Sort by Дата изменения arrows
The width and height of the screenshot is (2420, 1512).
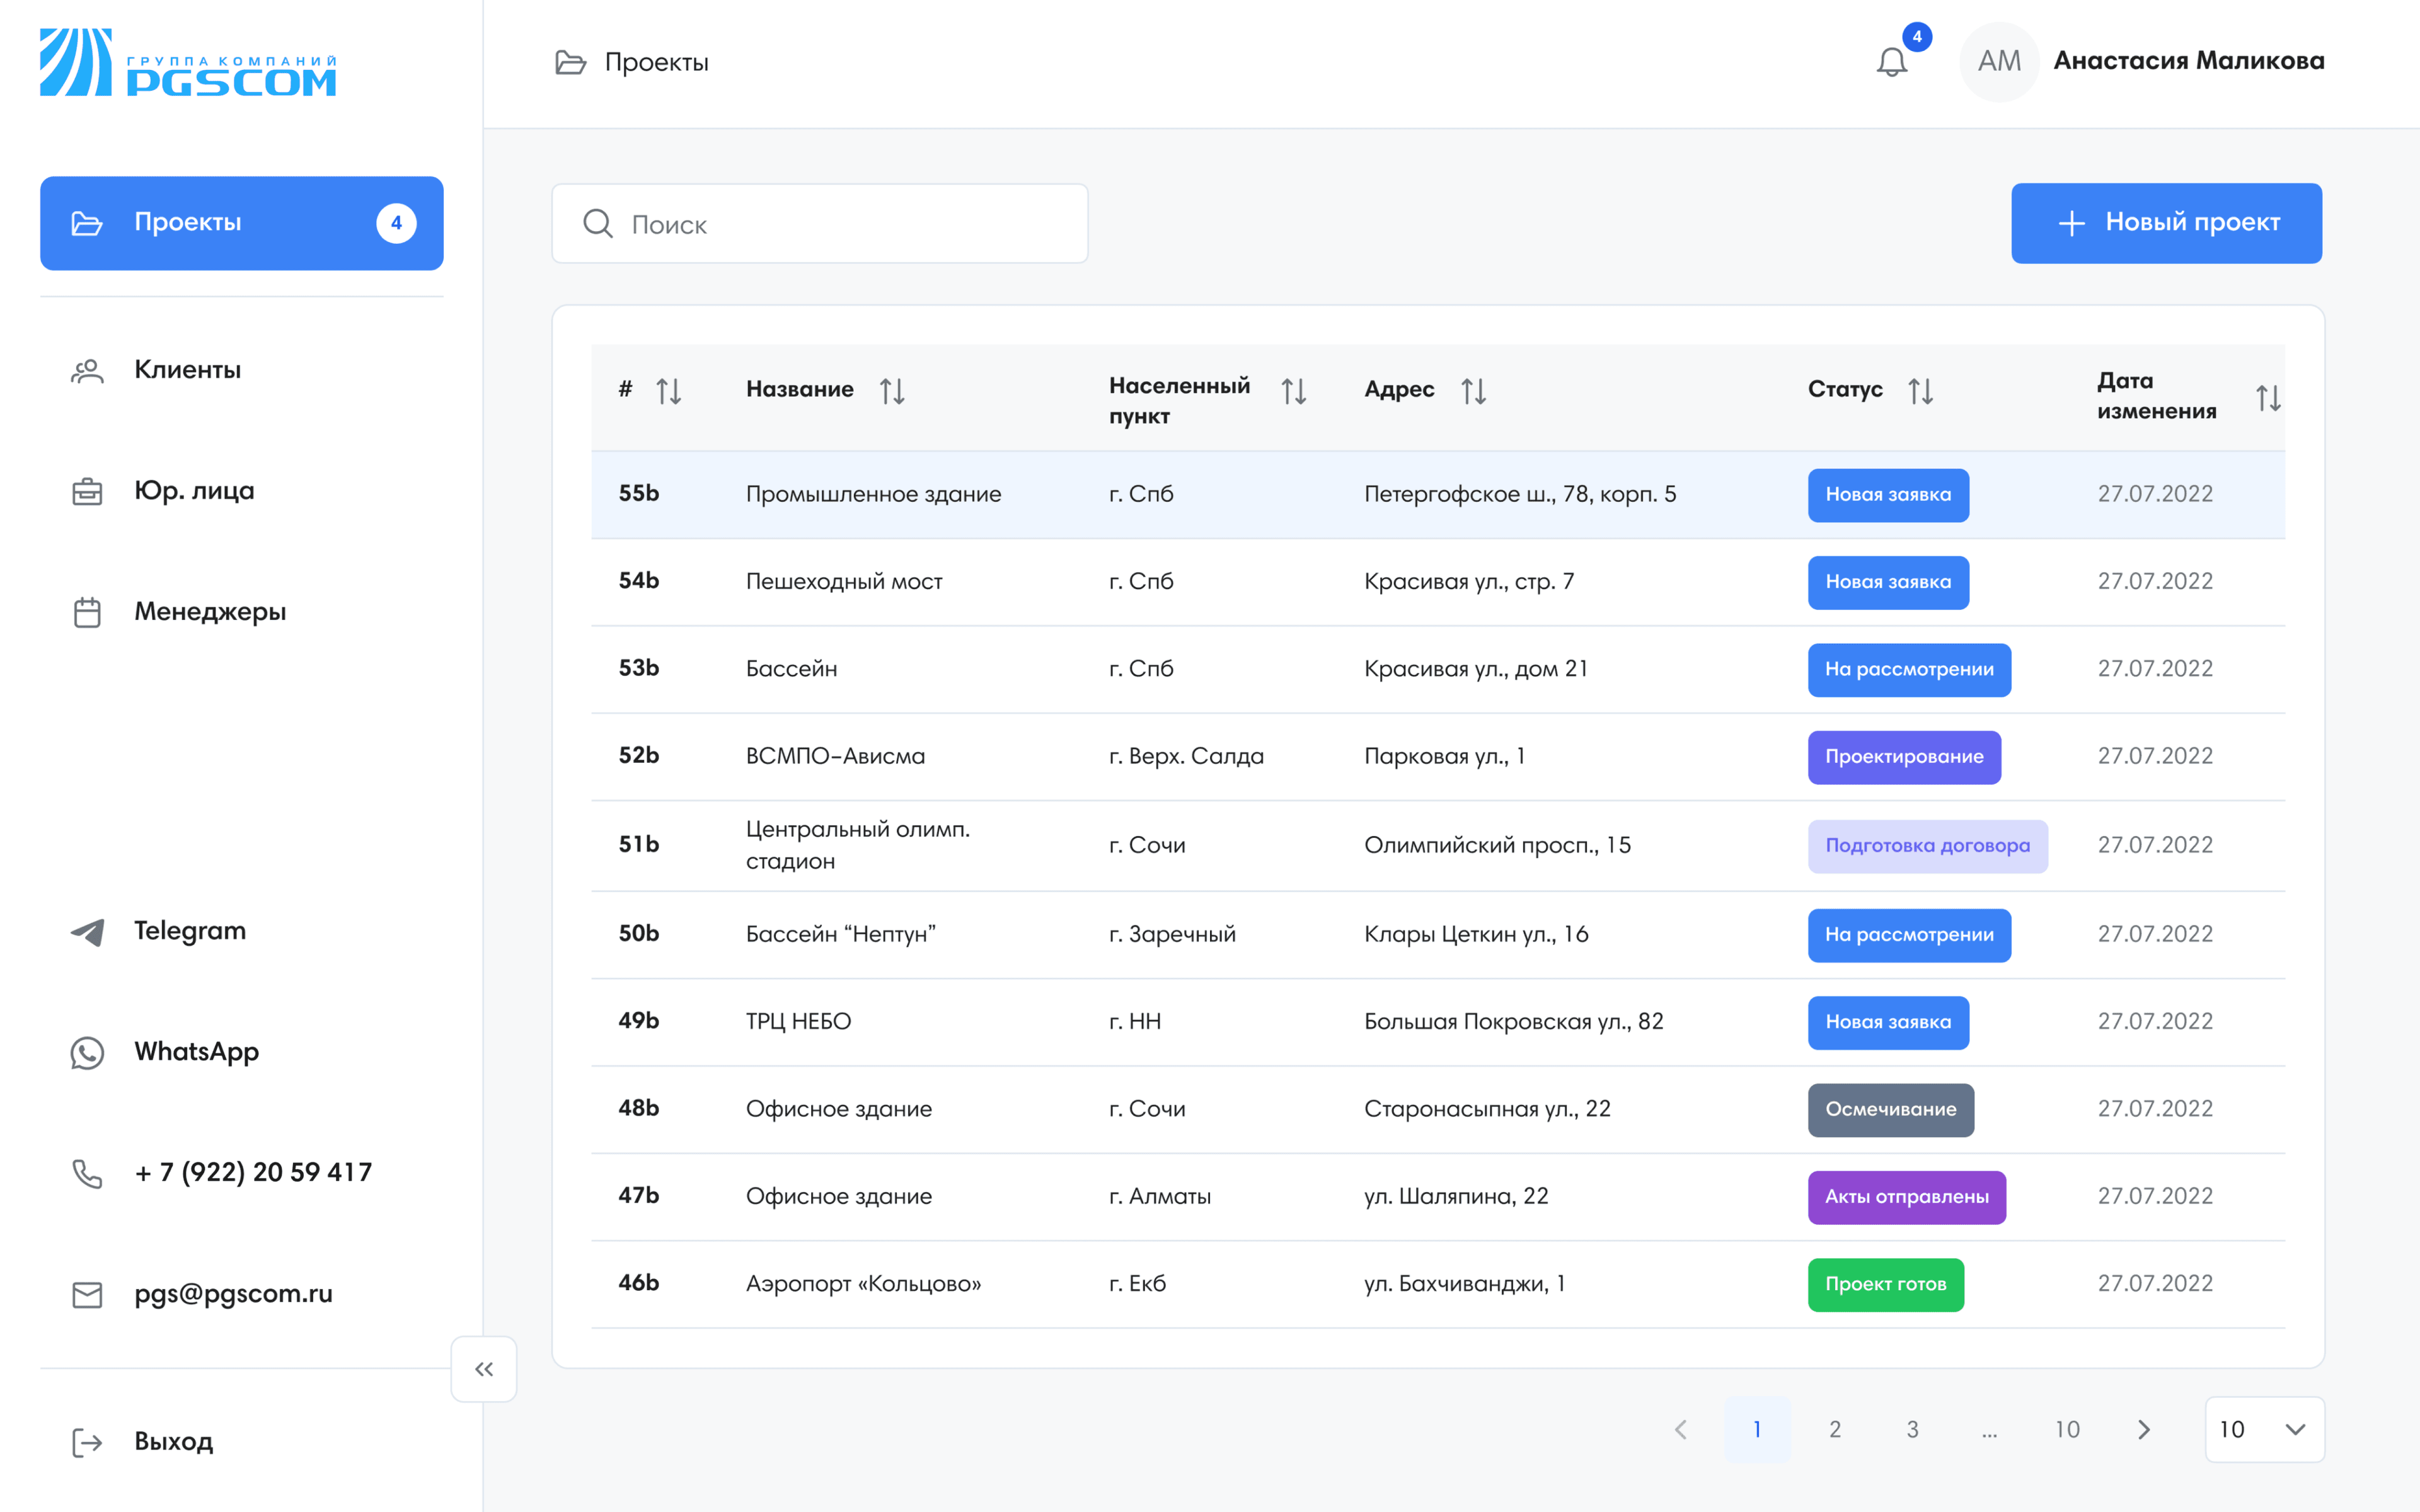2268,398
